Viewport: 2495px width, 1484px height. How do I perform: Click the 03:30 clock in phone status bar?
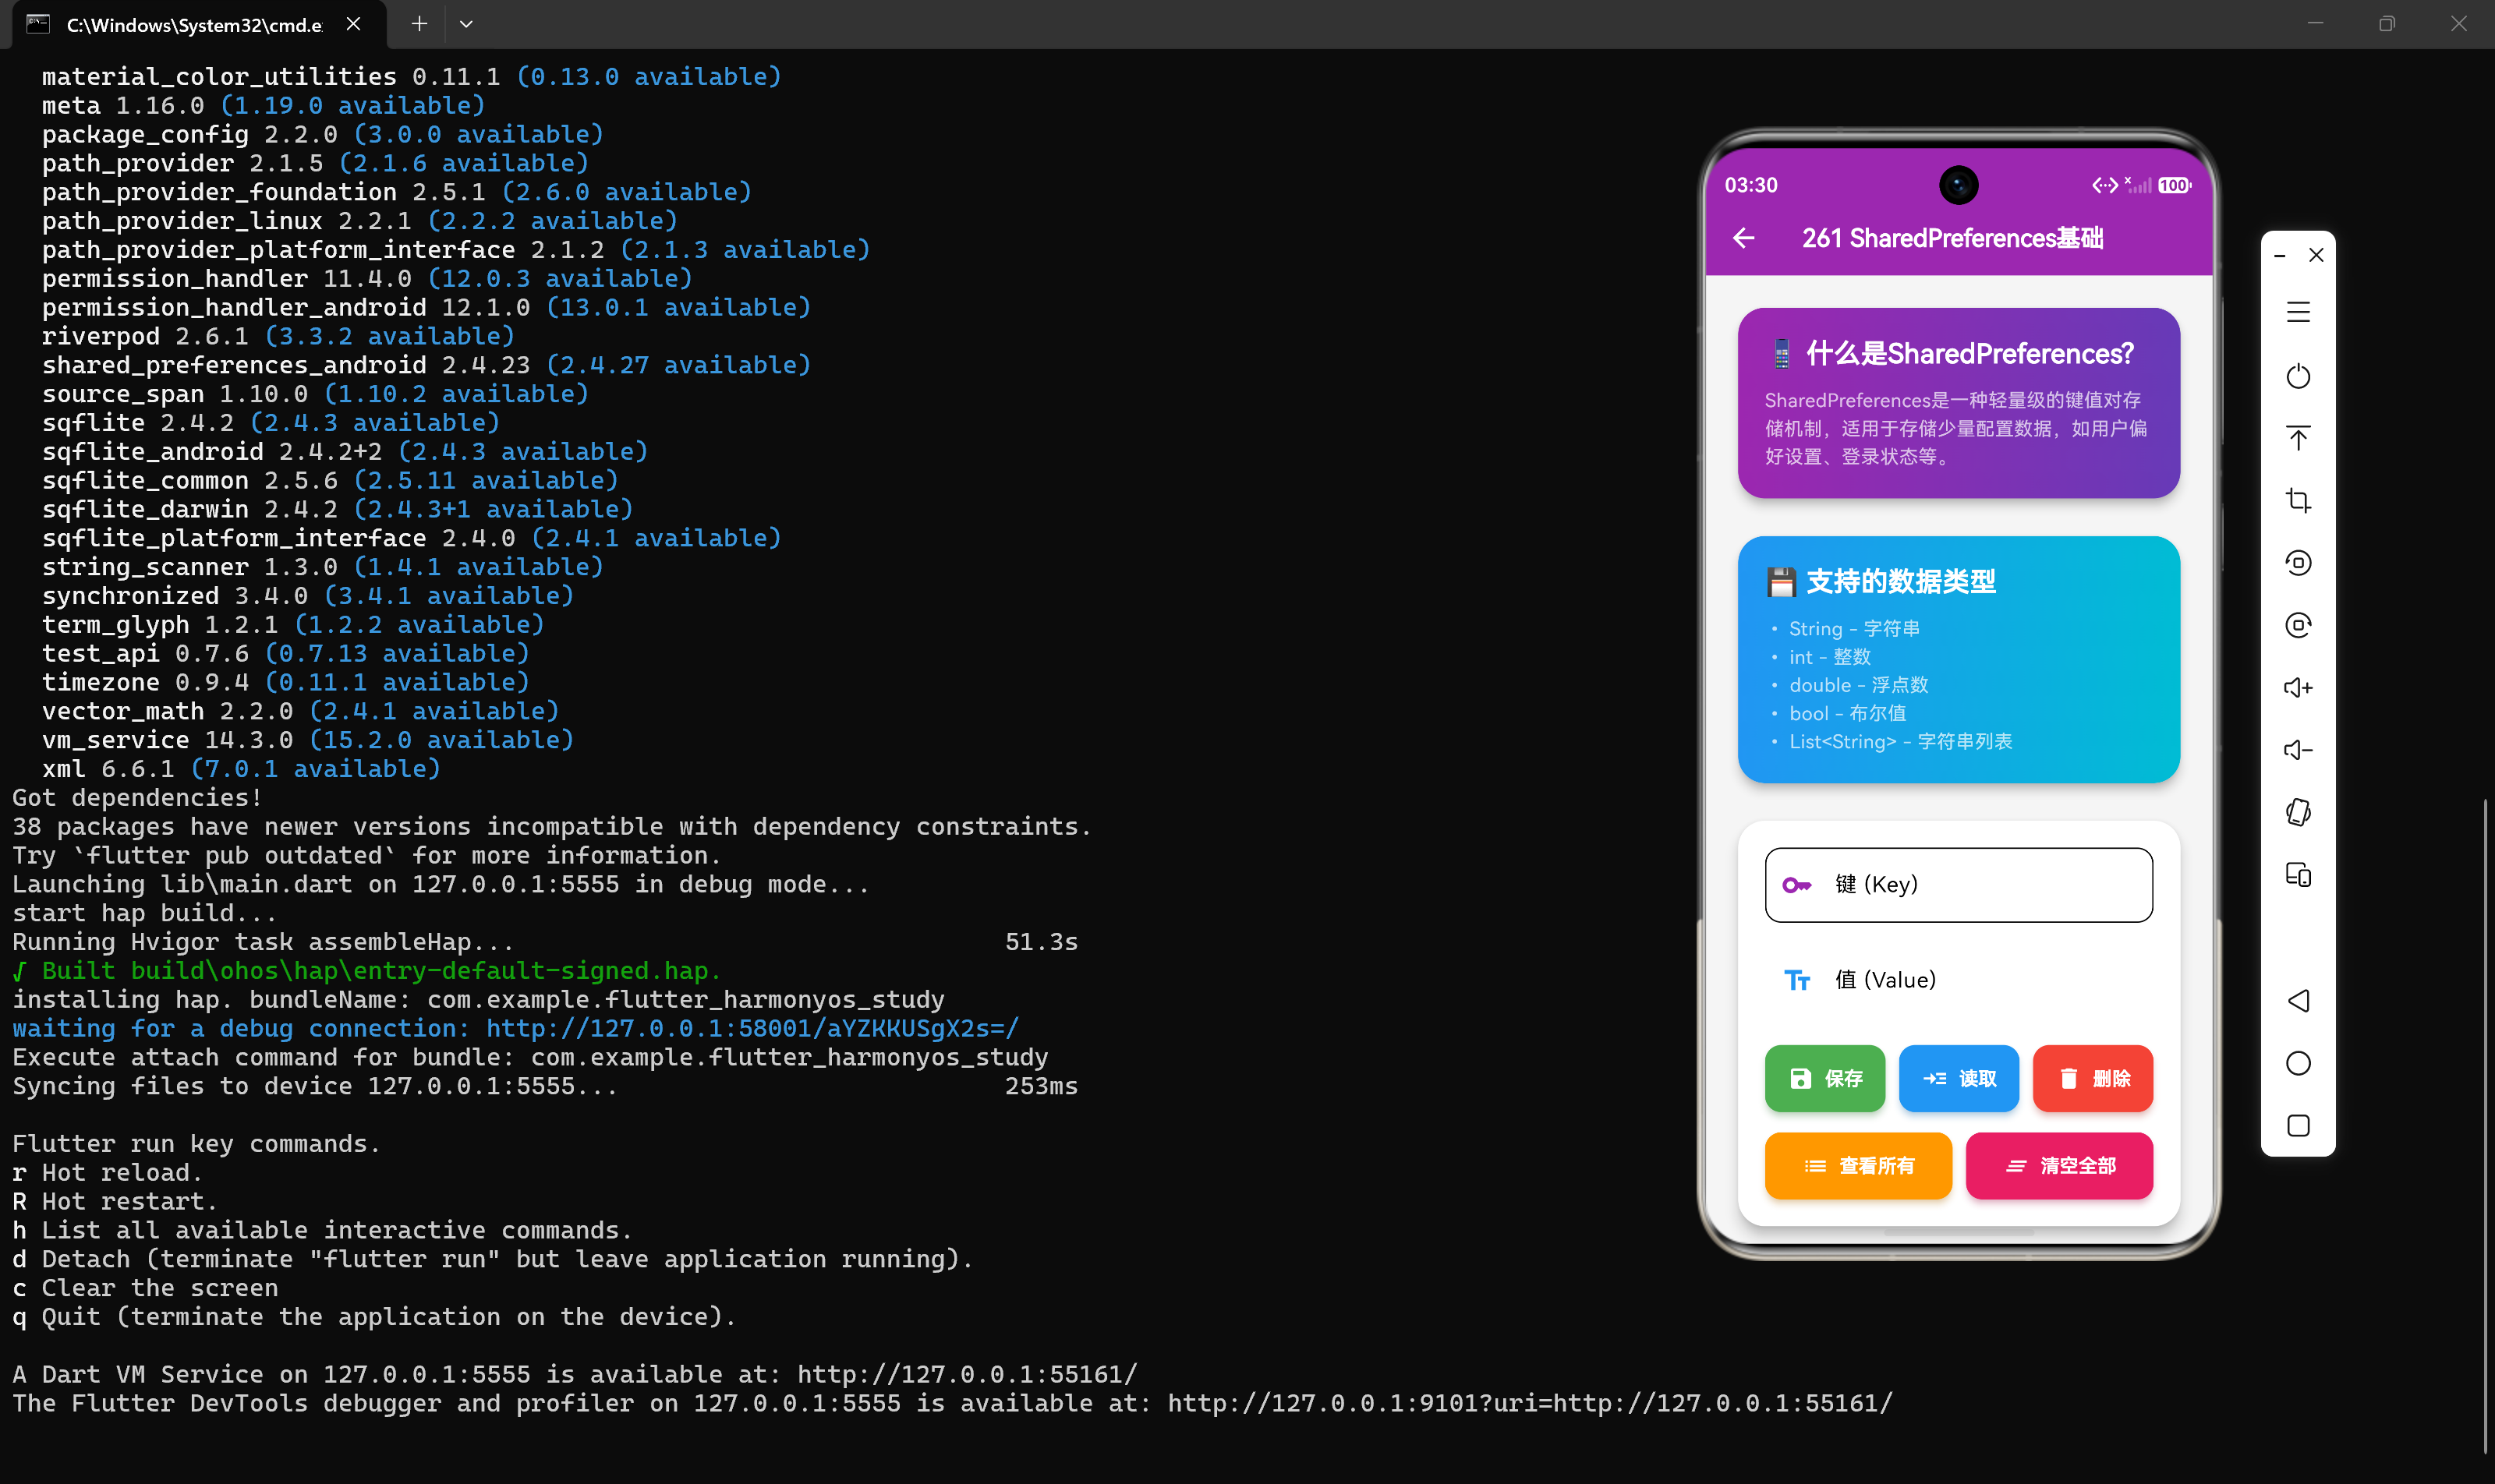pos(1750,185)
